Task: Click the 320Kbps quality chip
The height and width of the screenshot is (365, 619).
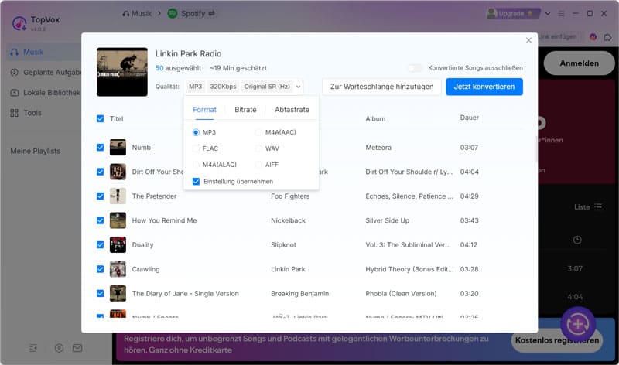Action: pyautogui.click(x=223, y=87)
